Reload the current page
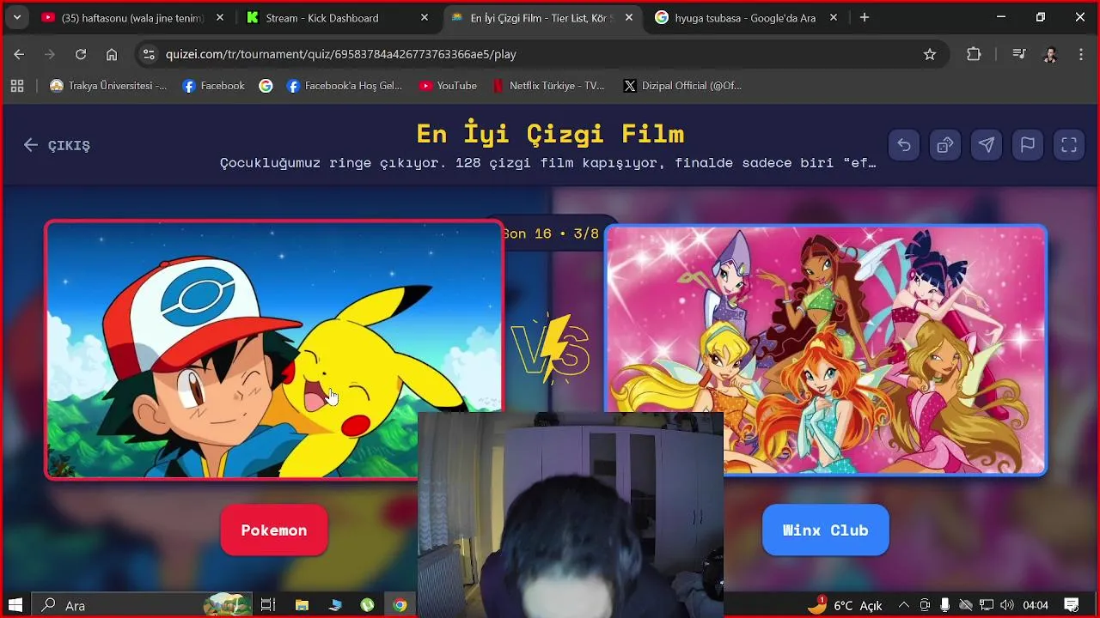The image size is (1100, 618). [81, 54]
